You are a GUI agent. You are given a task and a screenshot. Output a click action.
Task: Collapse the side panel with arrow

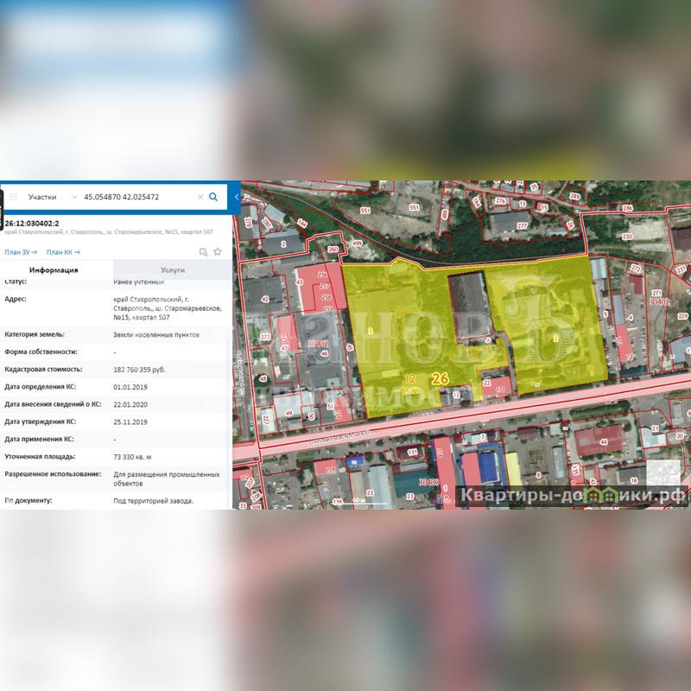pyautogui.click(x=237, y=197)
